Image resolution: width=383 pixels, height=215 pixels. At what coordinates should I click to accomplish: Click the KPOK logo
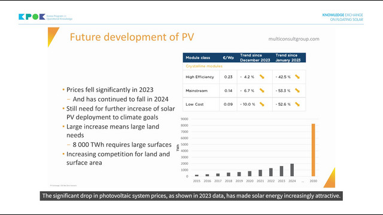[x=45, y=17]
